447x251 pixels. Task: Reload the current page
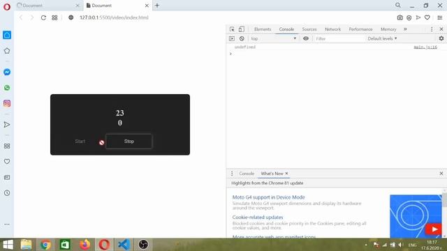pos(43,17)
